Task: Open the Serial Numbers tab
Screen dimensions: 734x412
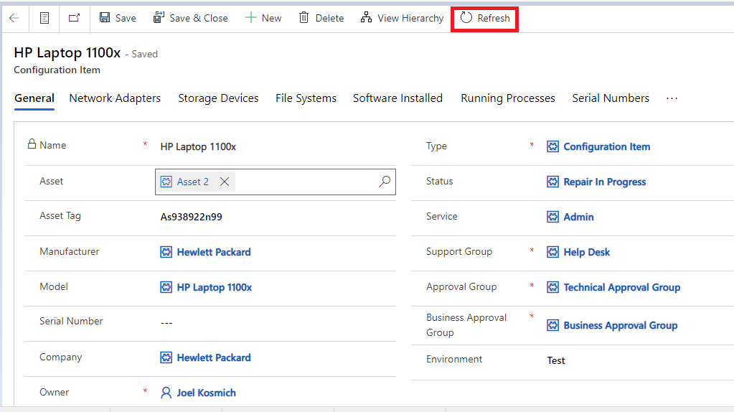Action: coord(611,98)
